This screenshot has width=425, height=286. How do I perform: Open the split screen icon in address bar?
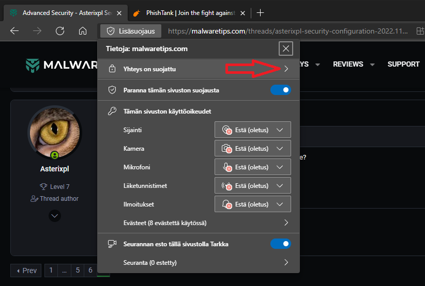[420, 31]
